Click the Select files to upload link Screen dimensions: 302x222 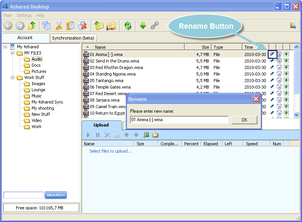tap(110, 151)
